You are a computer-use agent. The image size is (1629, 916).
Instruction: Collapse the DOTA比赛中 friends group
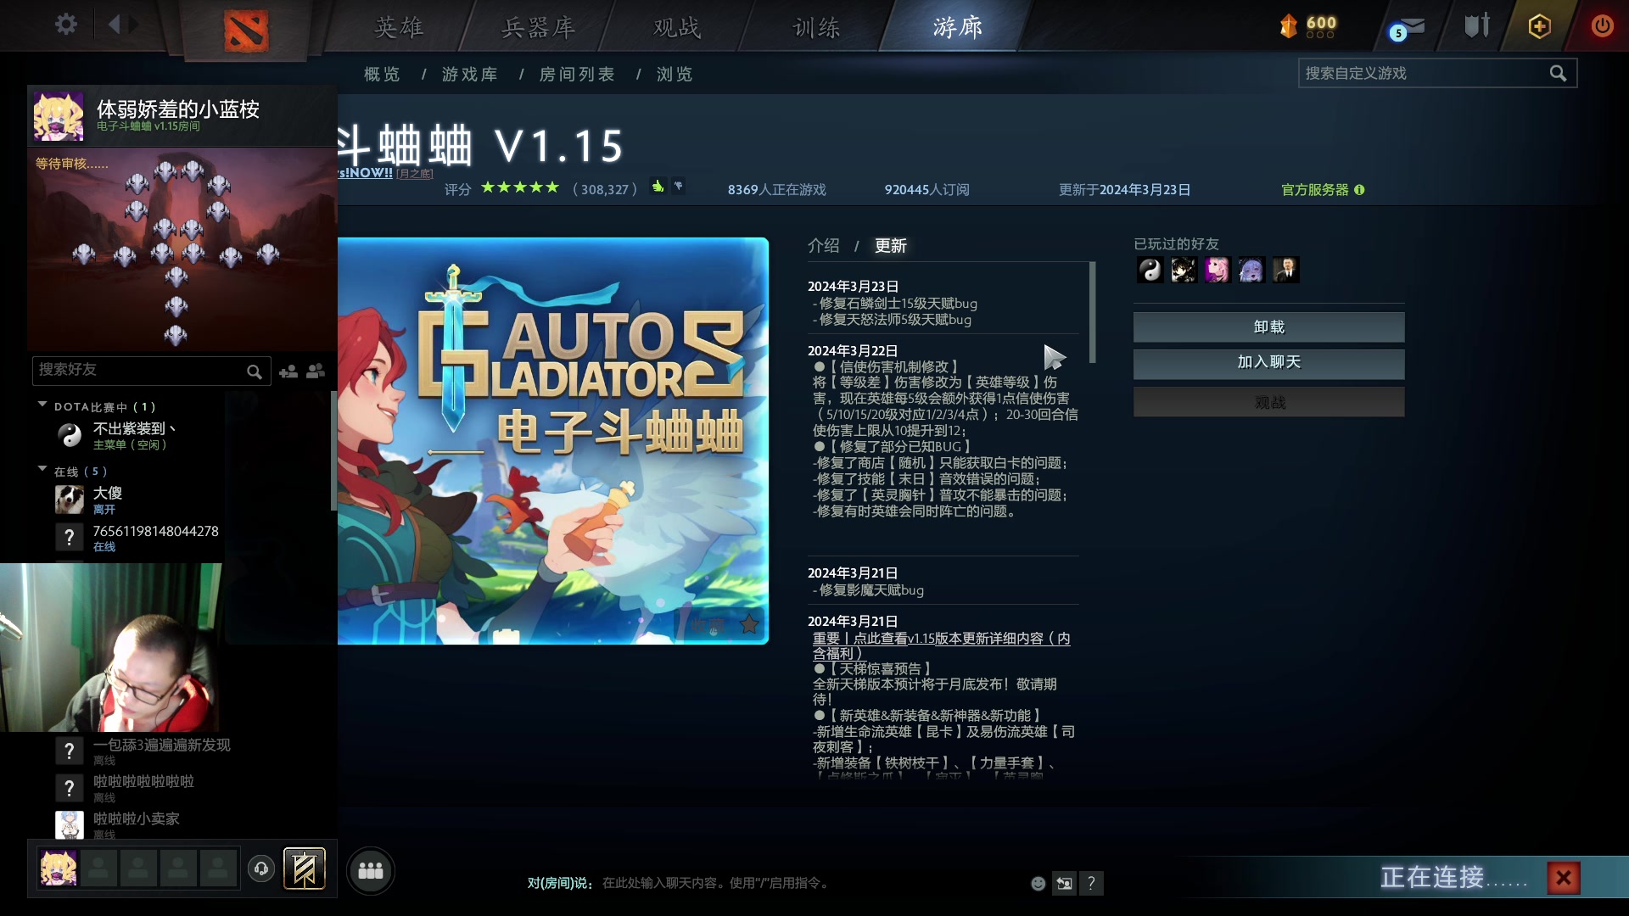pos(42,405)
